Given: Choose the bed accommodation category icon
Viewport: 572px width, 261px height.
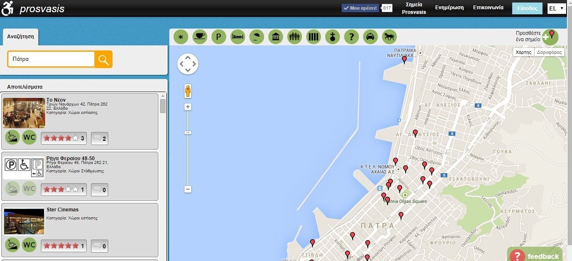Looking at the screenshot, I should tap(238, 37).
